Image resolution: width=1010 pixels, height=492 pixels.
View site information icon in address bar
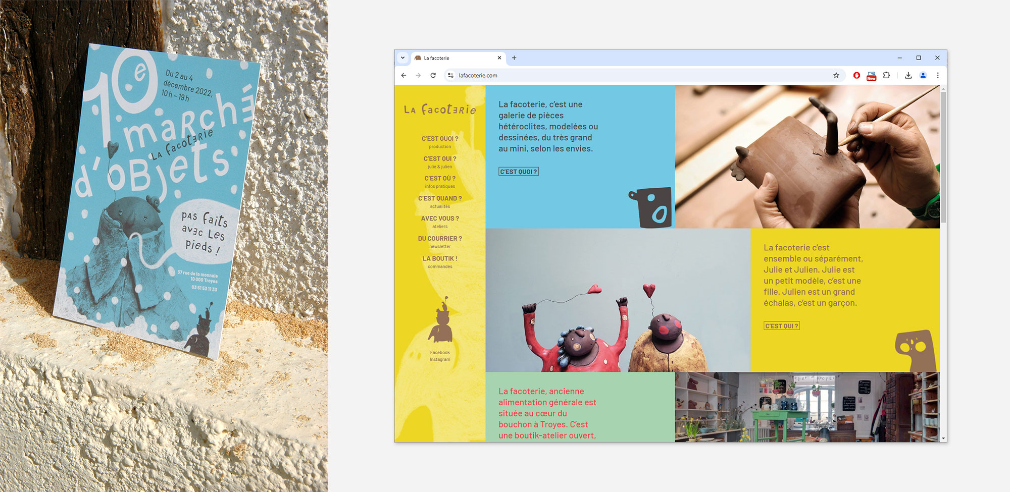click(450, 75)
